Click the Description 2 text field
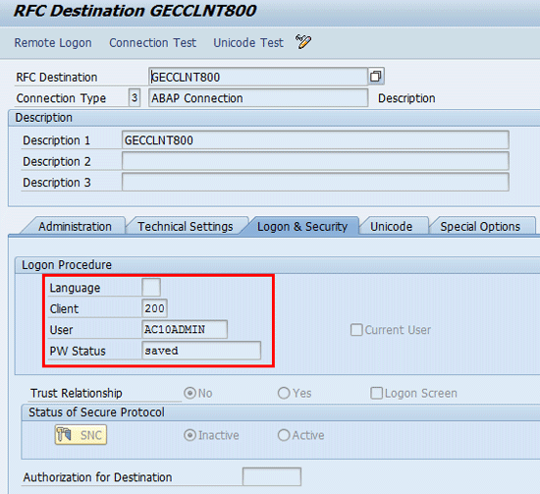 pyautogui.click(x=315, y=161)
